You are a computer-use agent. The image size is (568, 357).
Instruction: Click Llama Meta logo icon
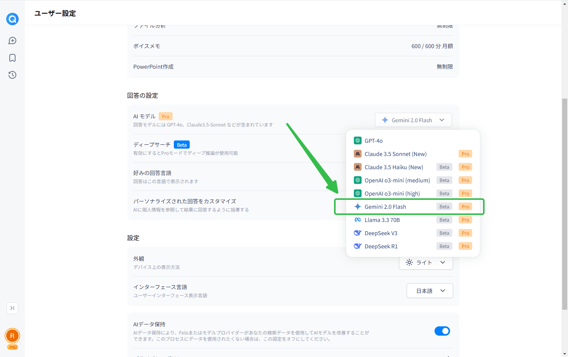click(358, 220)
